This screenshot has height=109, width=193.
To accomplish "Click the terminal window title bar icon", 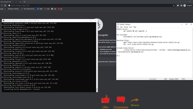I will click(3, 21).
